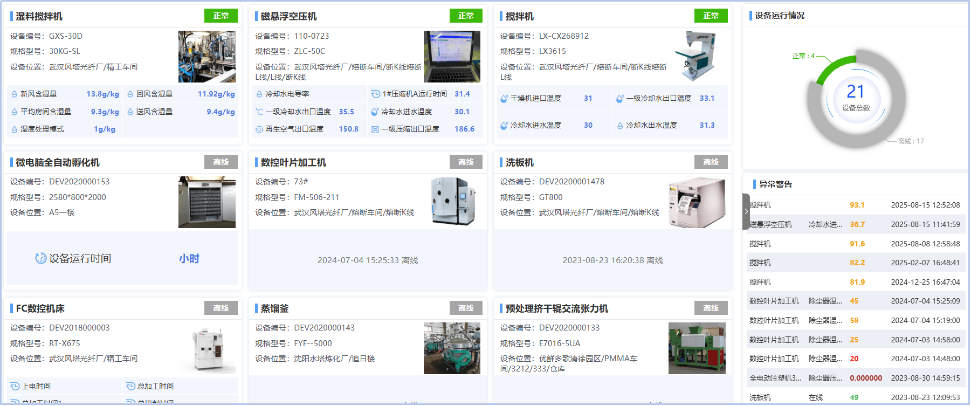
Task: Click the 离线 badge on 蒸馏釜 card
Action: [x=466, y=308]
